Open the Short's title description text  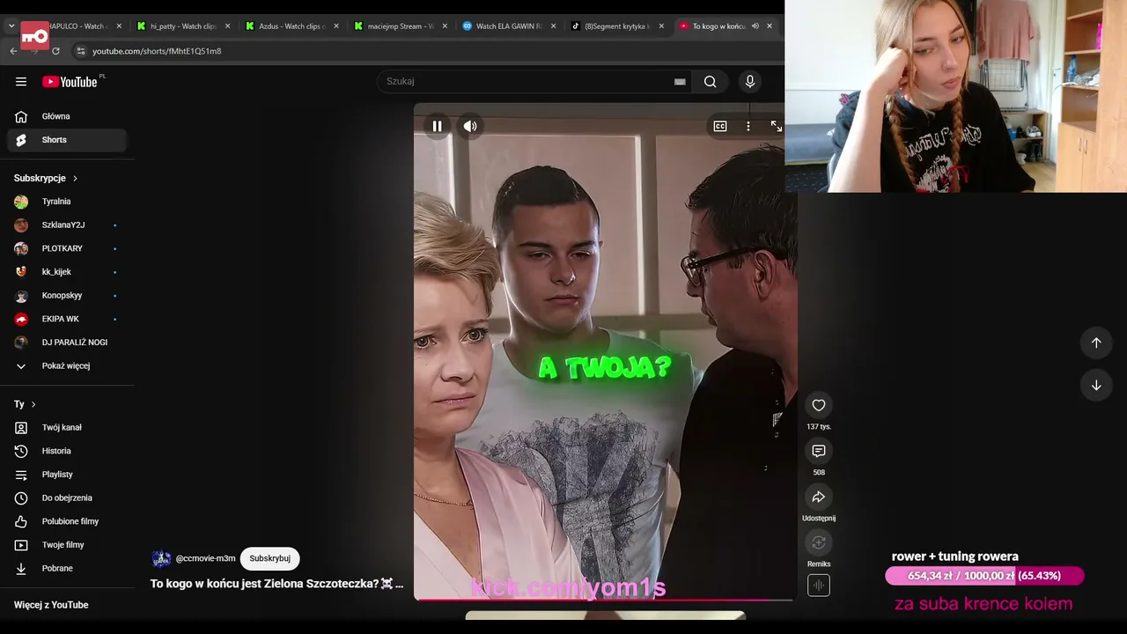click(x=276, y=584)
